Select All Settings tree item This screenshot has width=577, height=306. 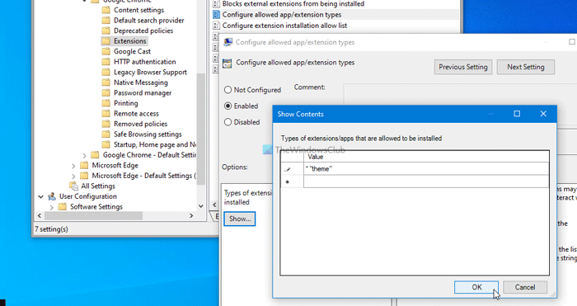(98, 186)
